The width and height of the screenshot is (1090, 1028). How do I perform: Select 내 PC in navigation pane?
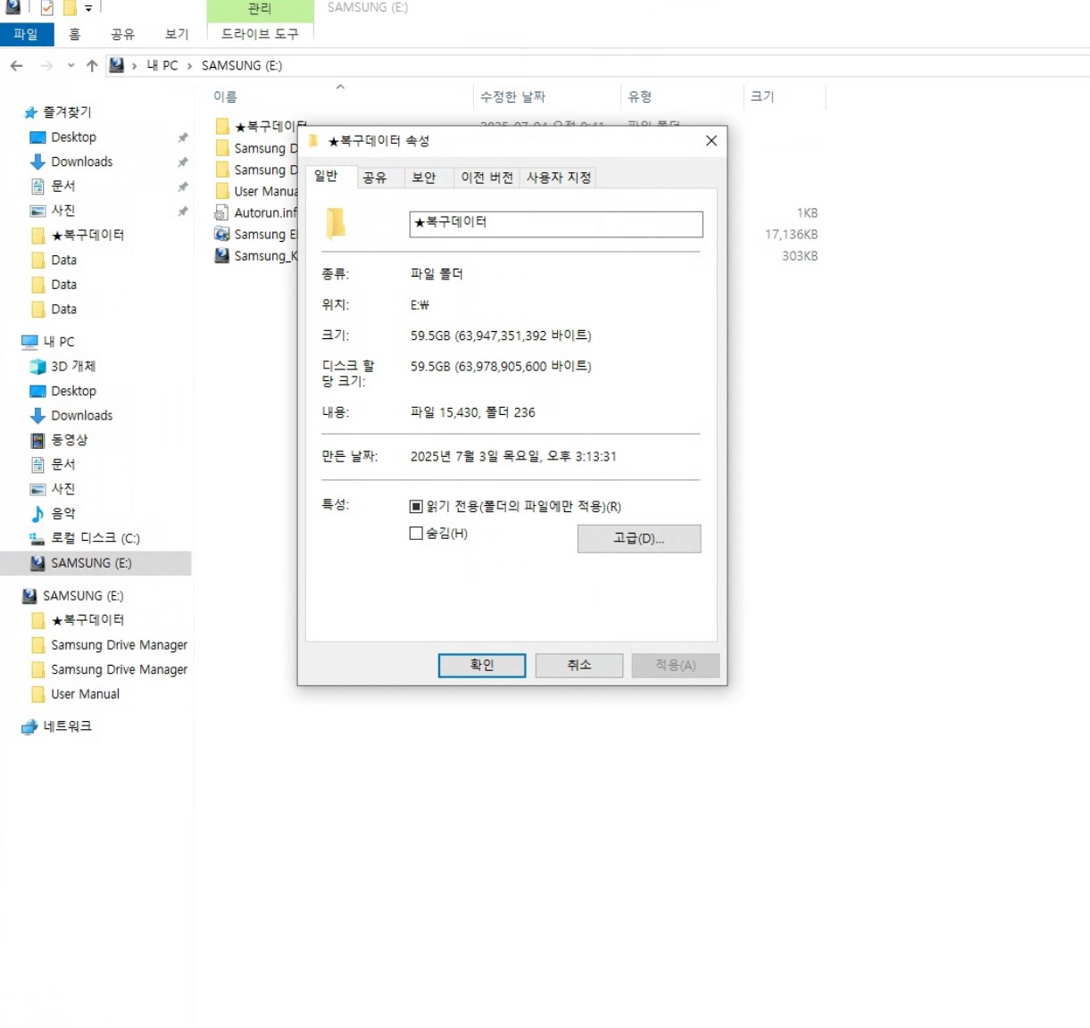coord(59,342)
